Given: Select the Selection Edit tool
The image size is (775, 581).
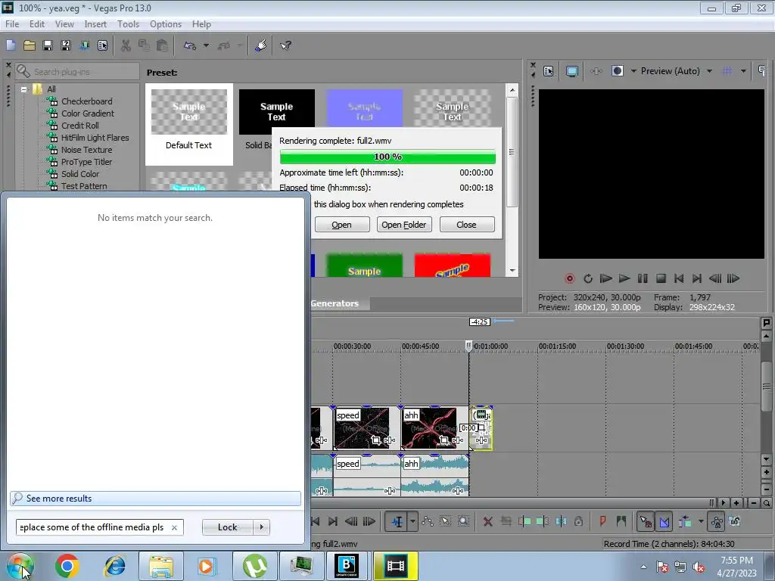Looking at the screenshot, I should pyautogui.click(x=445, y=521).
